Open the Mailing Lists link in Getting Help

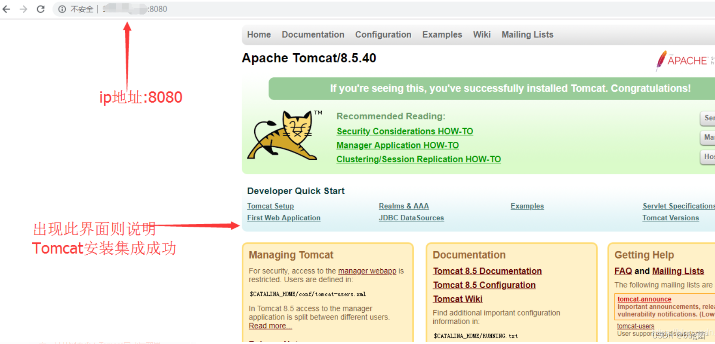(x=678, y=271)
